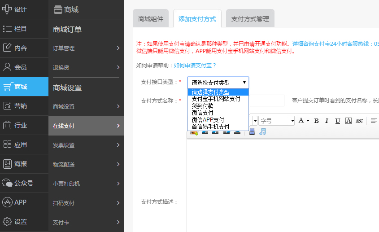This screenshot has height=232, width=379.
Task: Click the 详细咨询支付宝24小时客服热线 link
Action: pyautogui.click(x=335, y=44)
